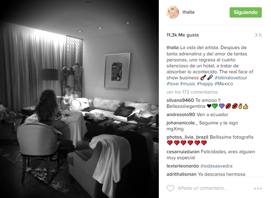Toggle the Siguiendo follow button
Viewport: 271px width, 198px height.
(246, 12)
